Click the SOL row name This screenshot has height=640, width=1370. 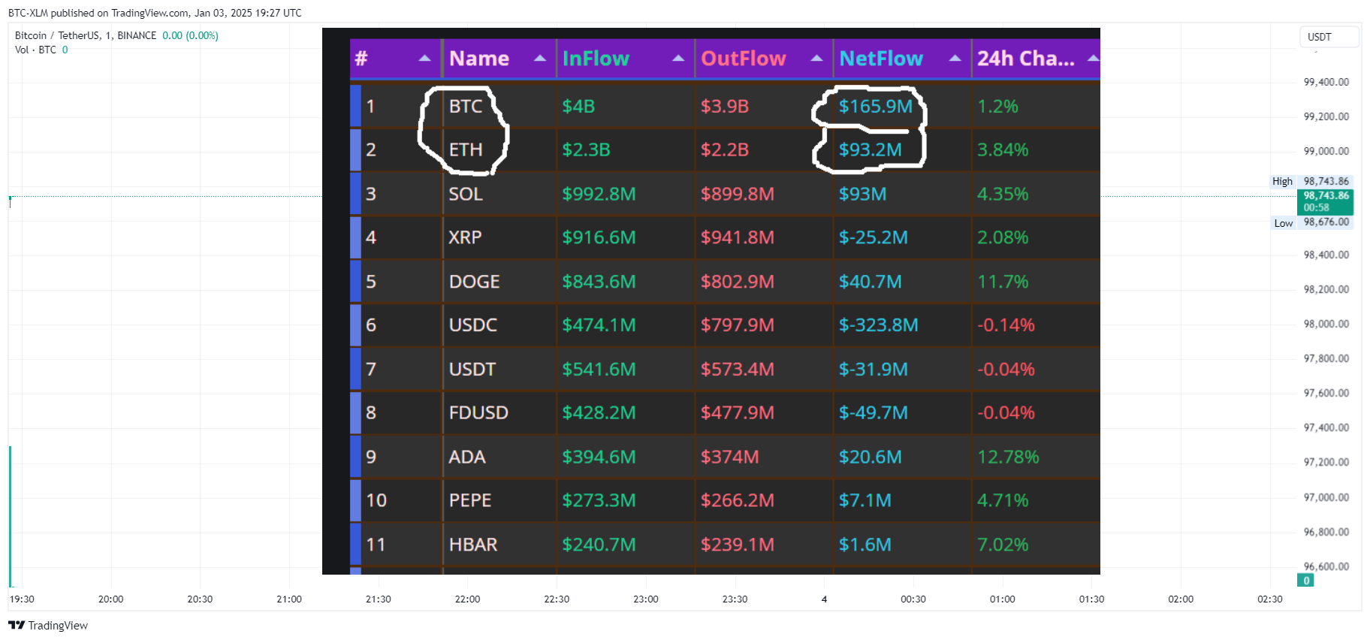coord(466,194)
